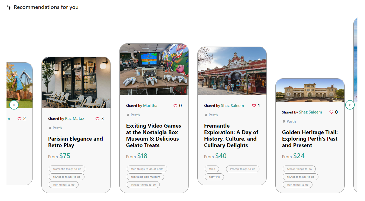This screenshot has height=201, width=365.
Task: Select #outdoor-things-to-do tag on Parisian card
Action: [x=67, y=177]
